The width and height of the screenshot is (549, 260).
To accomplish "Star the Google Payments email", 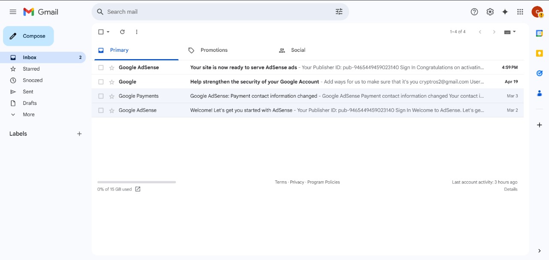I will (x=112, y=96).
